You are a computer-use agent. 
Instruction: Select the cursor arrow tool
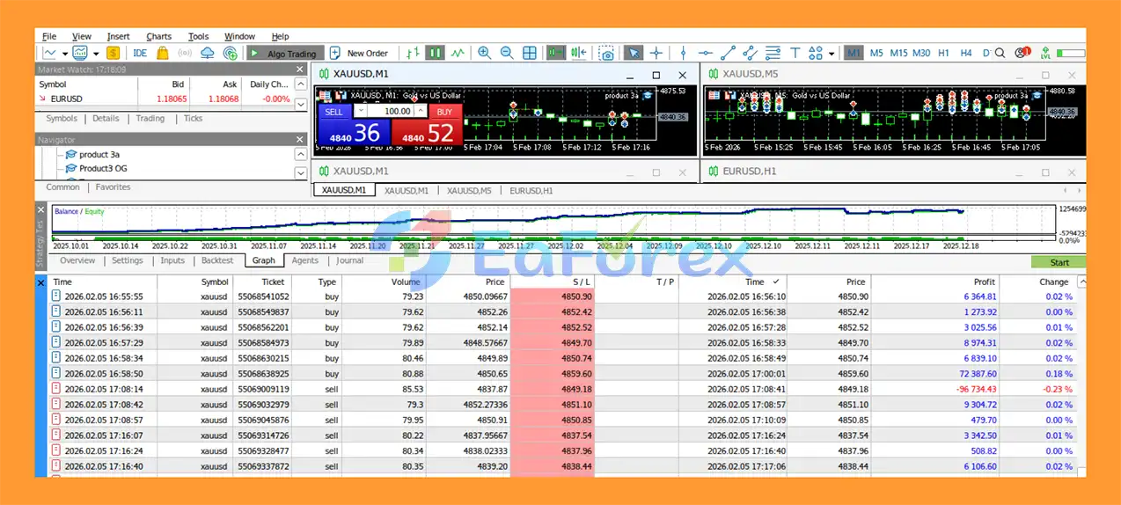click(x=634, y=53)
